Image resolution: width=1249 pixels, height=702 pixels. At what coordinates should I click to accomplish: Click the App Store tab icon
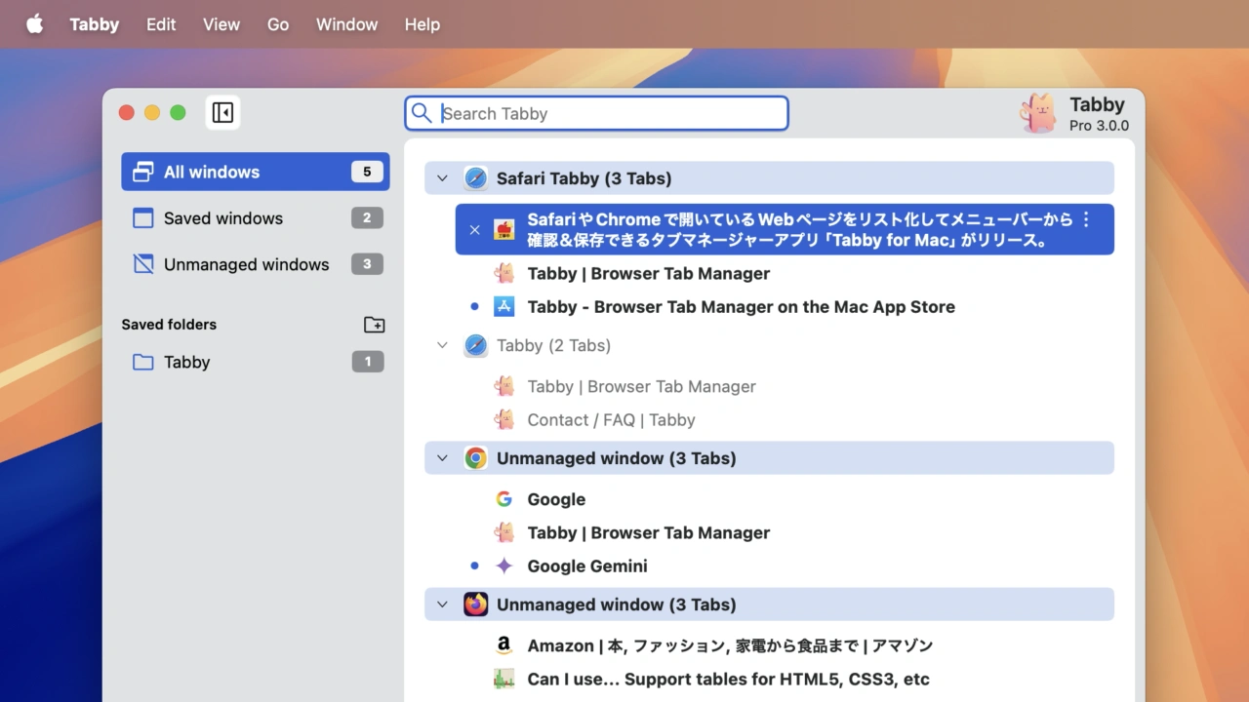coord(504,306)
